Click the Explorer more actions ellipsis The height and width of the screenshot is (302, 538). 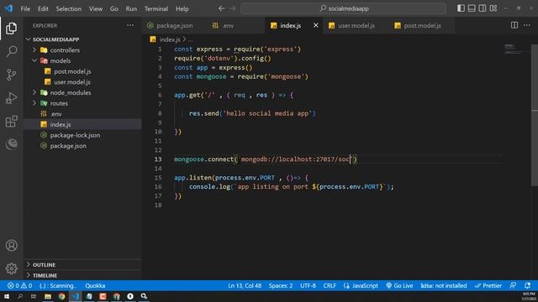tap(130, 25)
